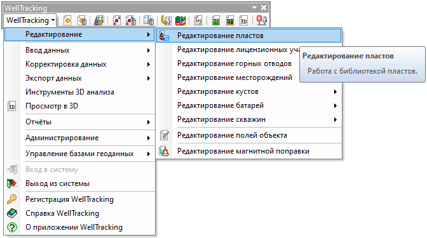Screen dimensions: 427x238
Task: Click the 'Редактирование магнитной поправки' icon
Action: click(164, 151)
